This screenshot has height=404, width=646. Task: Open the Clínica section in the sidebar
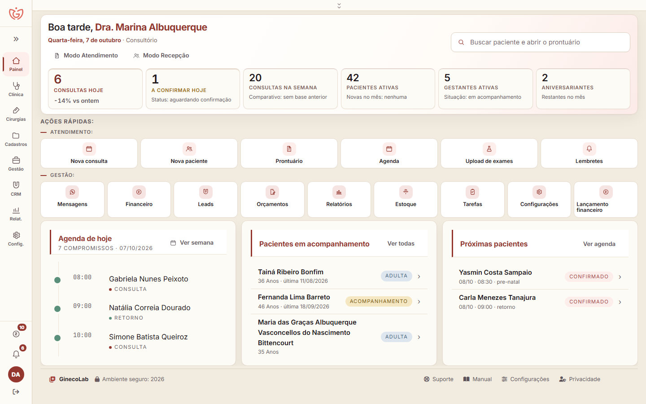(16, 89)
